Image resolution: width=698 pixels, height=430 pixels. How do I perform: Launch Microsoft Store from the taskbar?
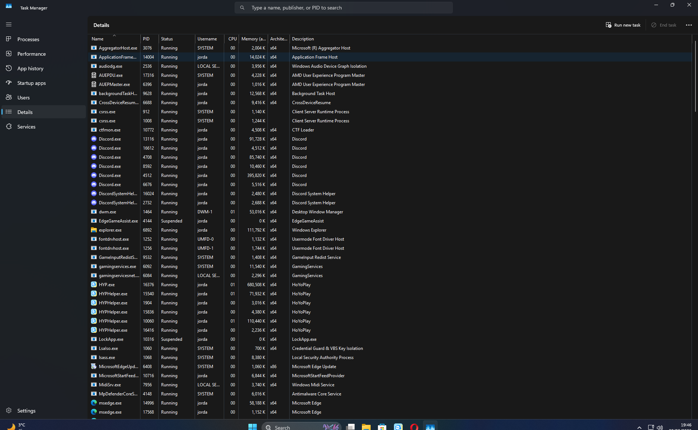382,426
